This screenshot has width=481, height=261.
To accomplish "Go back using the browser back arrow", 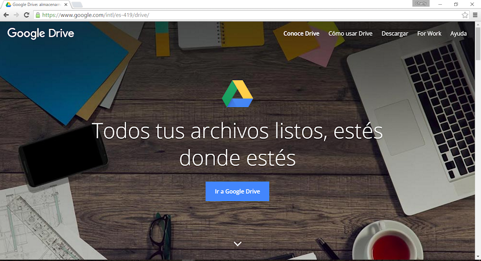I will 6,15.
